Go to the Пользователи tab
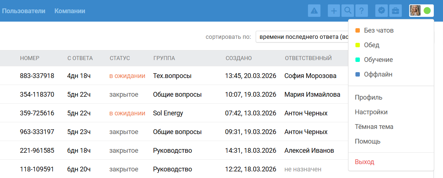443x178 pixels. coord(24,11)
